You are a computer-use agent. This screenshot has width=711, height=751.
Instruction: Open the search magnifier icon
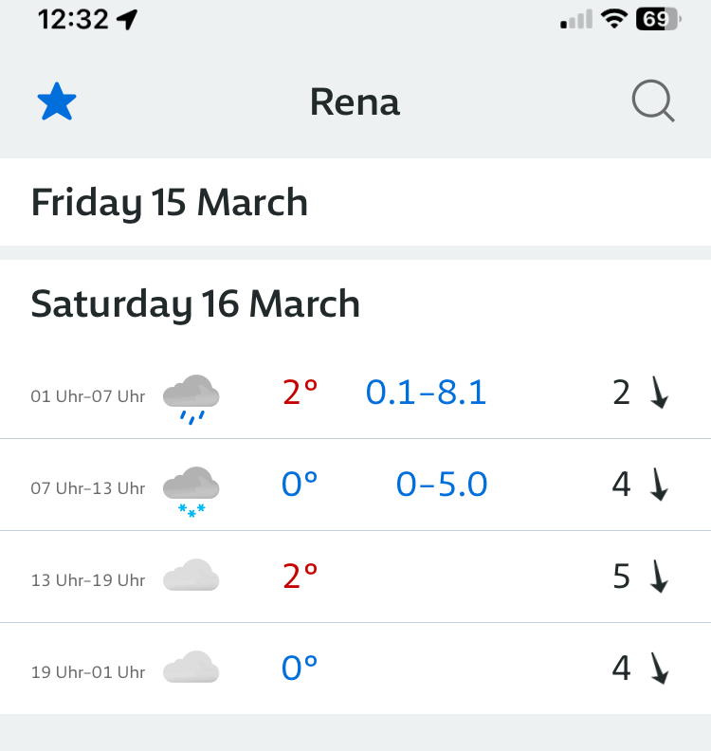coord(653,101)
